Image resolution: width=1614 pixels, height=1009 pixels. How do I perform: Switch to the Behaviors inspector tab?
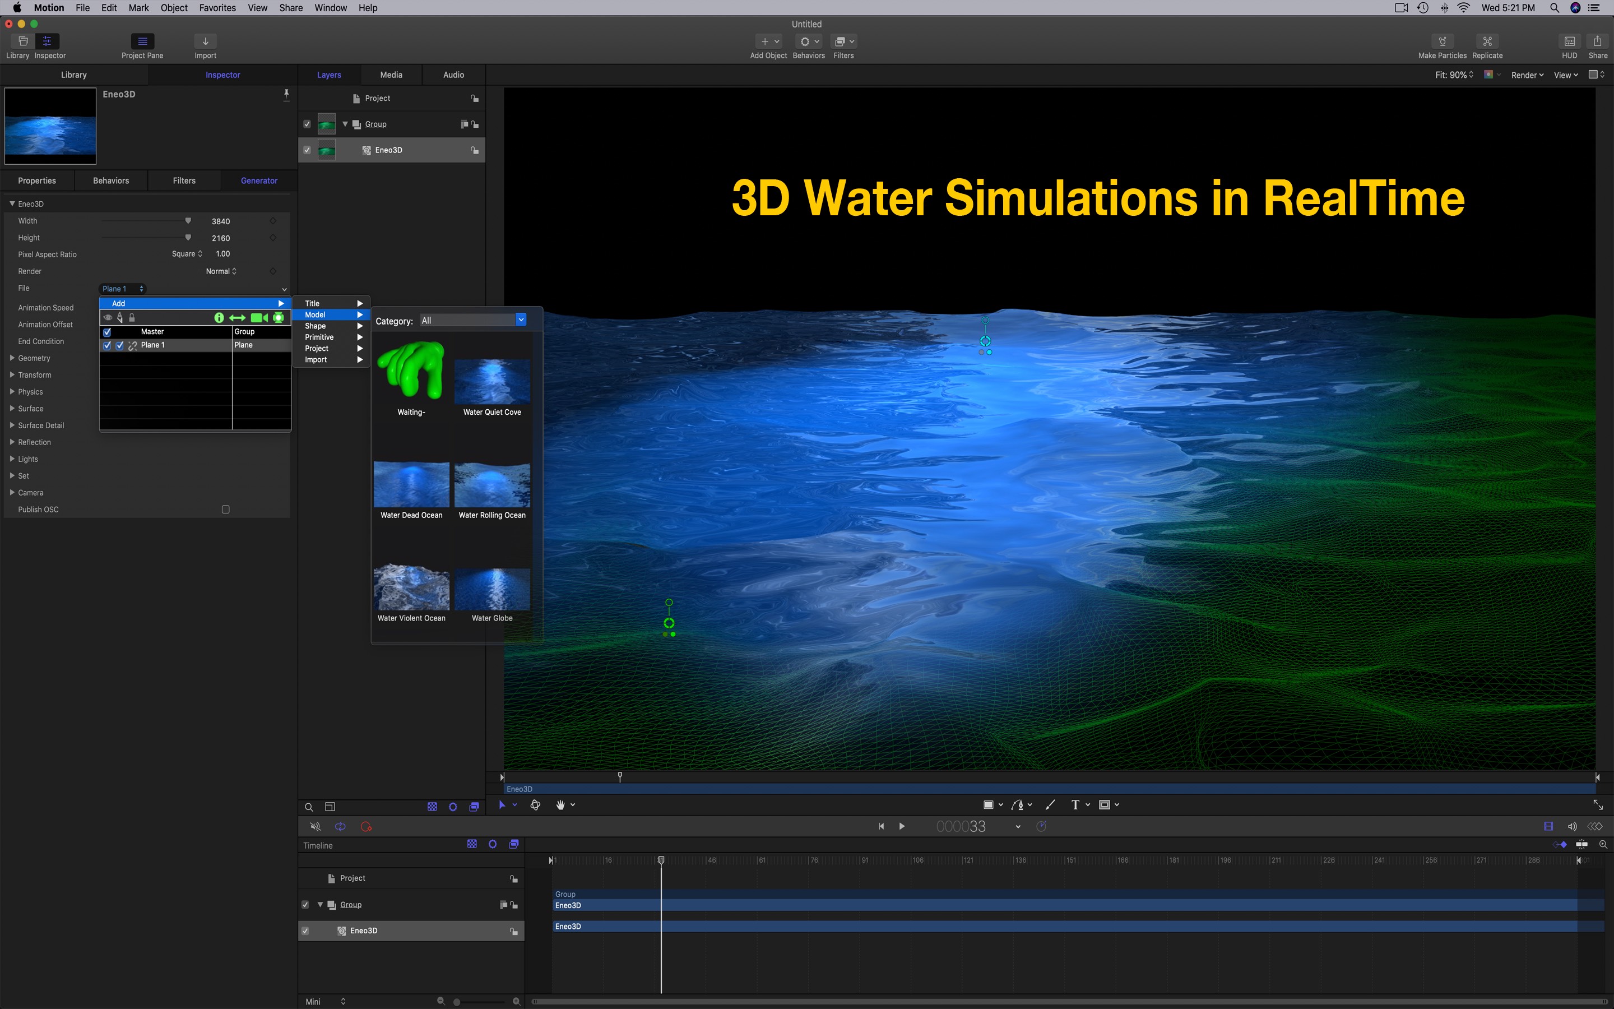pyautogui.click(x=111, y=181)
